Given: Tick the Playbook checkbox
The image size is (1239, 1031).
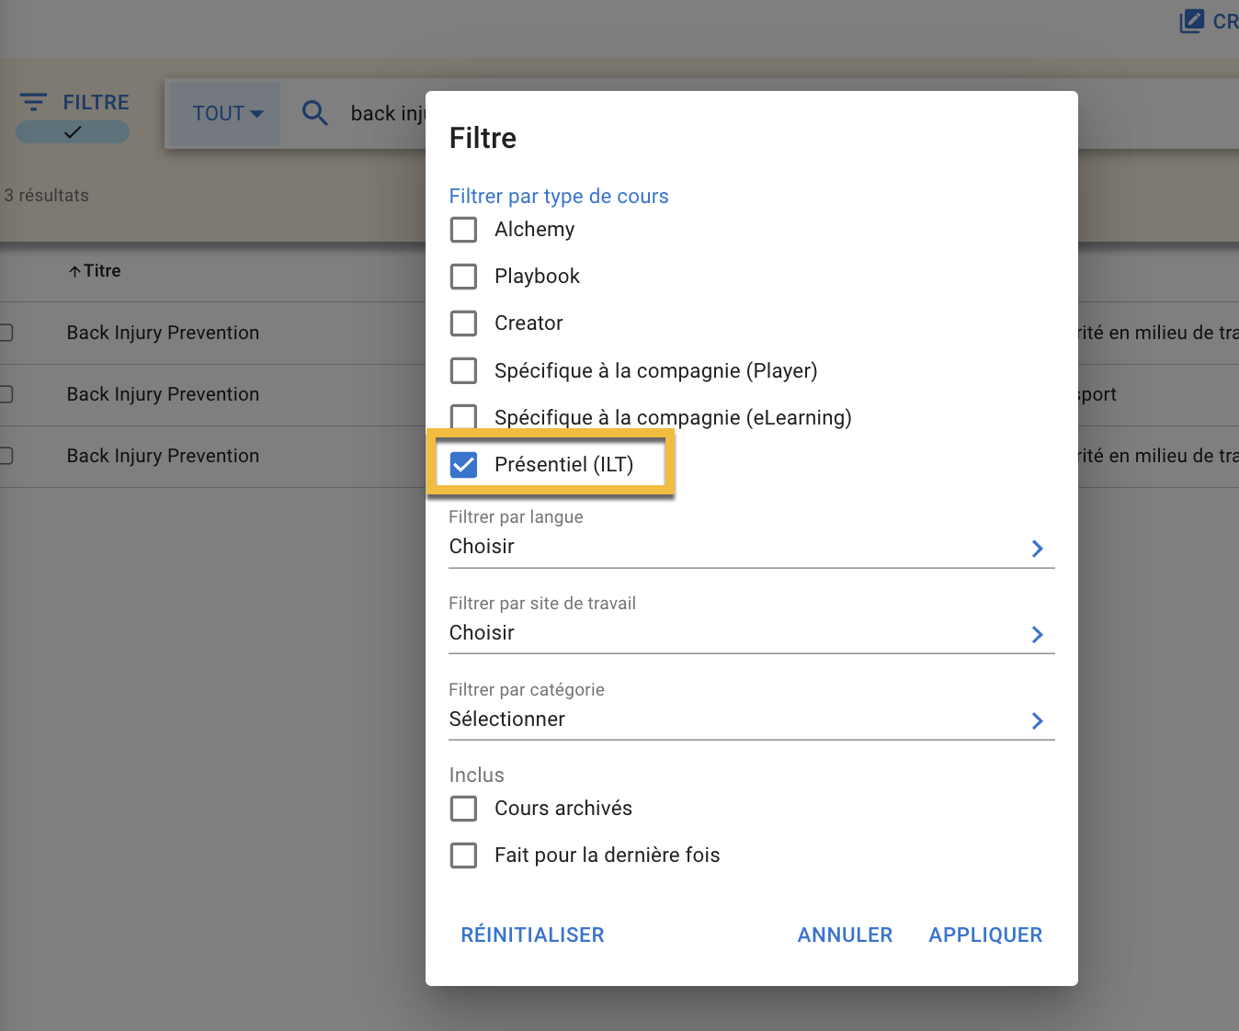Looking at the screenshot, I should [464, 277].
